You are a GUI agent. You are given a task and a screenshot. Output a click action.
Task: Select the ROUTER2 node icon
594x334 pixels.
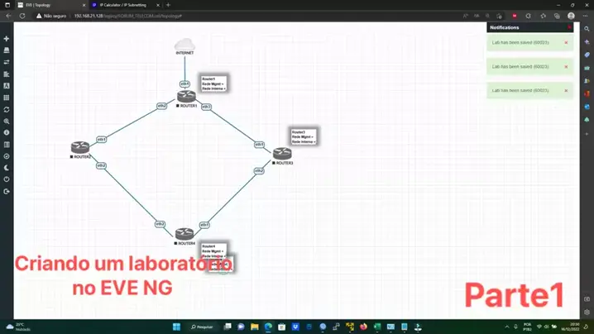[x=79, y=146]
